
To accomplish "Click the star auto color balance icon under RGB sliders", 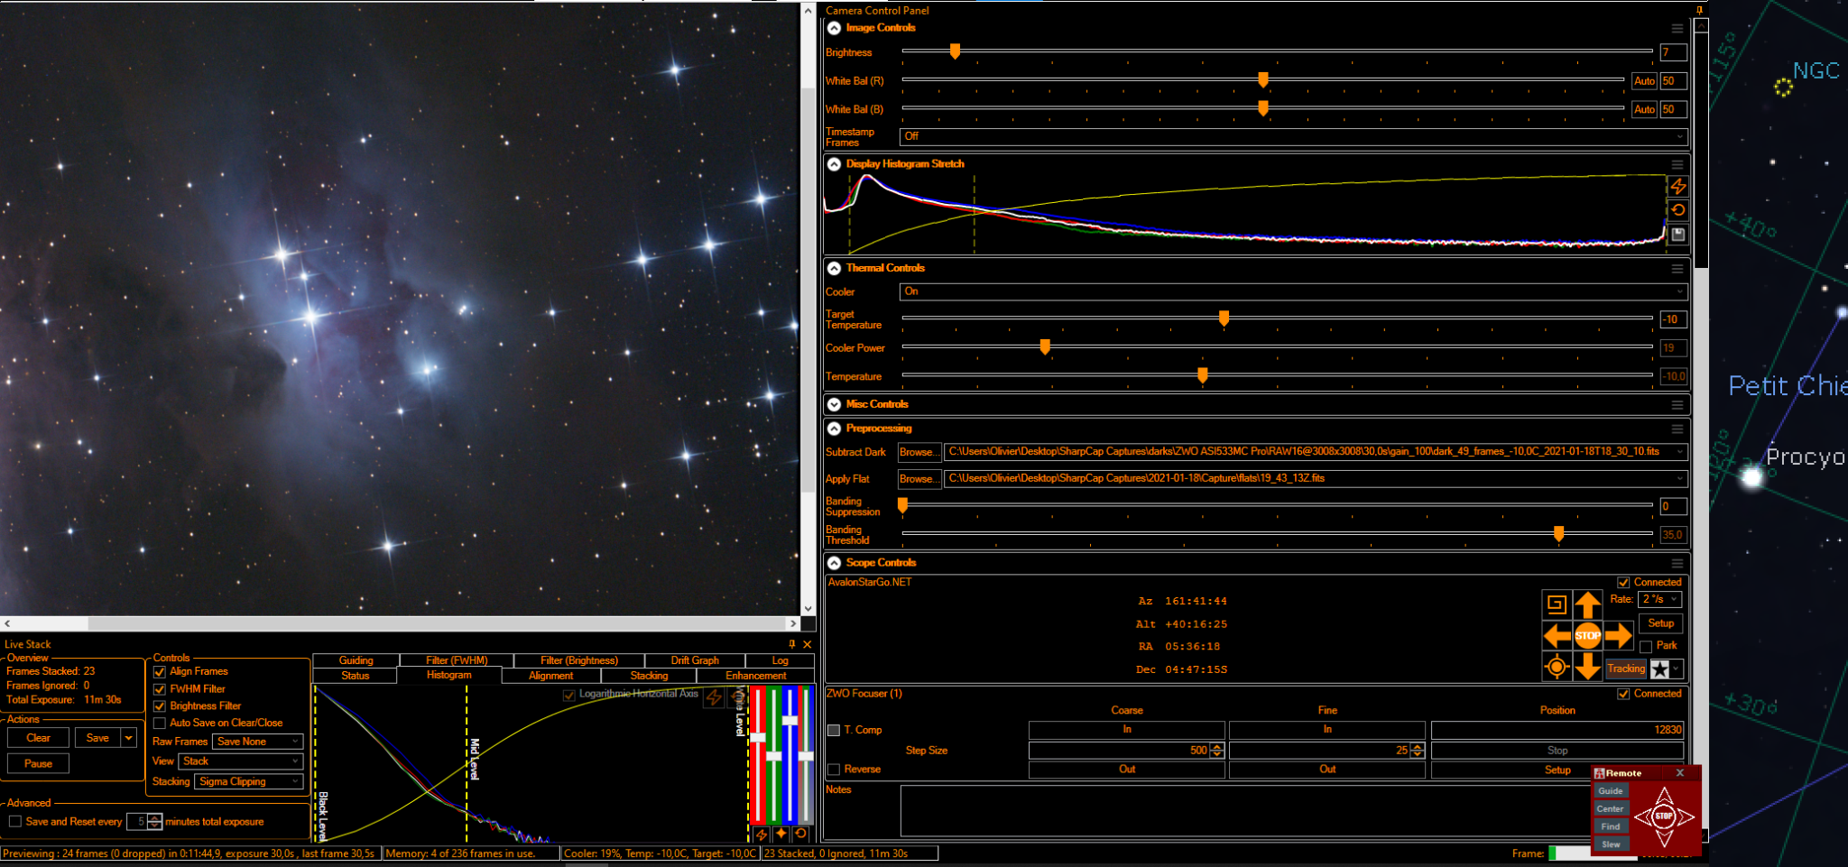I will click(781, 835).
